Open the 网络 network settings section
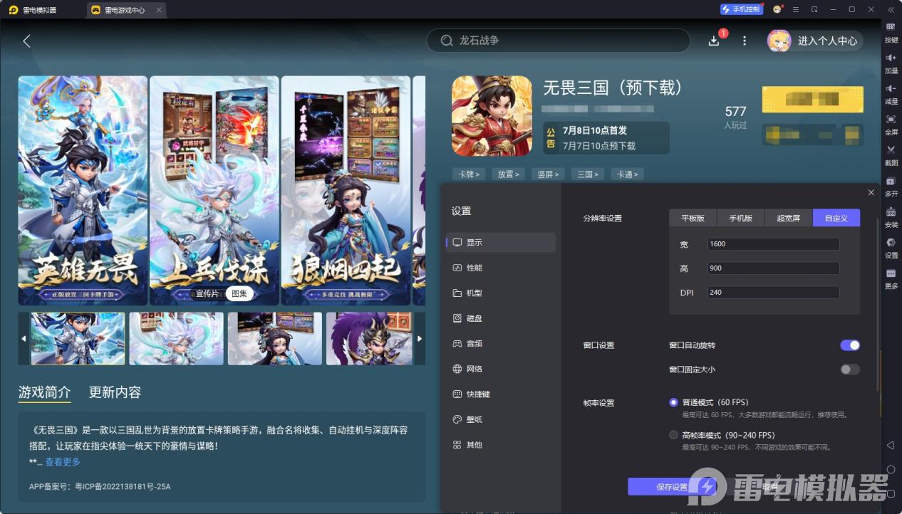 tap(501, 369)
